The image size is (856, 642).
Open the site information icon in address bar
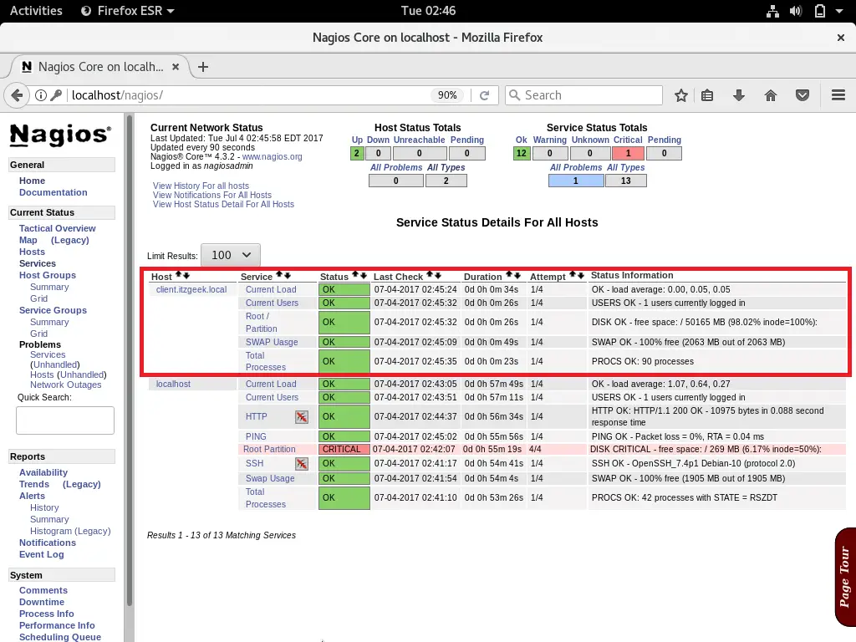click(x=41, y=95)
